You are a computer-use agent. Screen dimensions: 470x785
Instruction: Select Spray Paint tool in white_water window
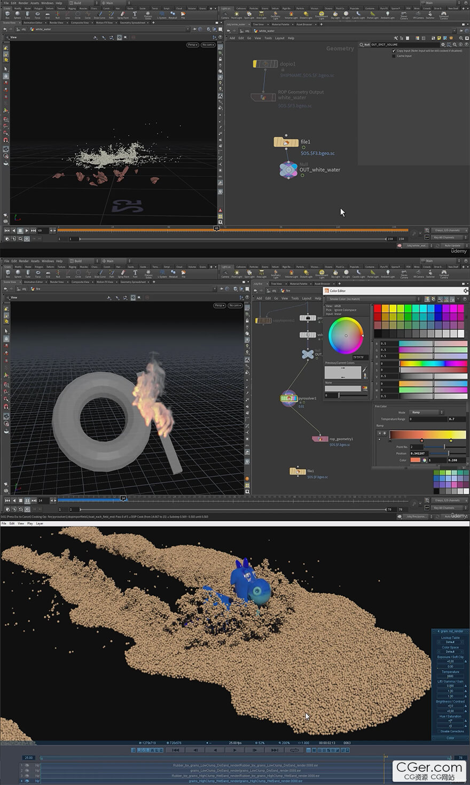(x=123, y=15)
